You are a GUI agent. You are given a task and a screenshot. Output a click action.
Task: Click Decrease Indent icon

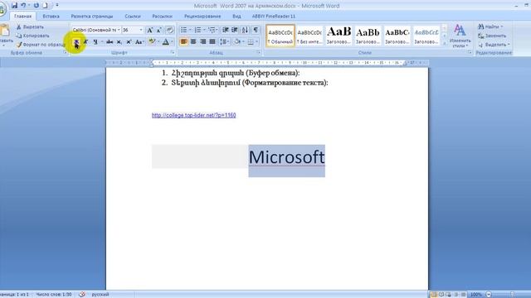tap(225, 30)
